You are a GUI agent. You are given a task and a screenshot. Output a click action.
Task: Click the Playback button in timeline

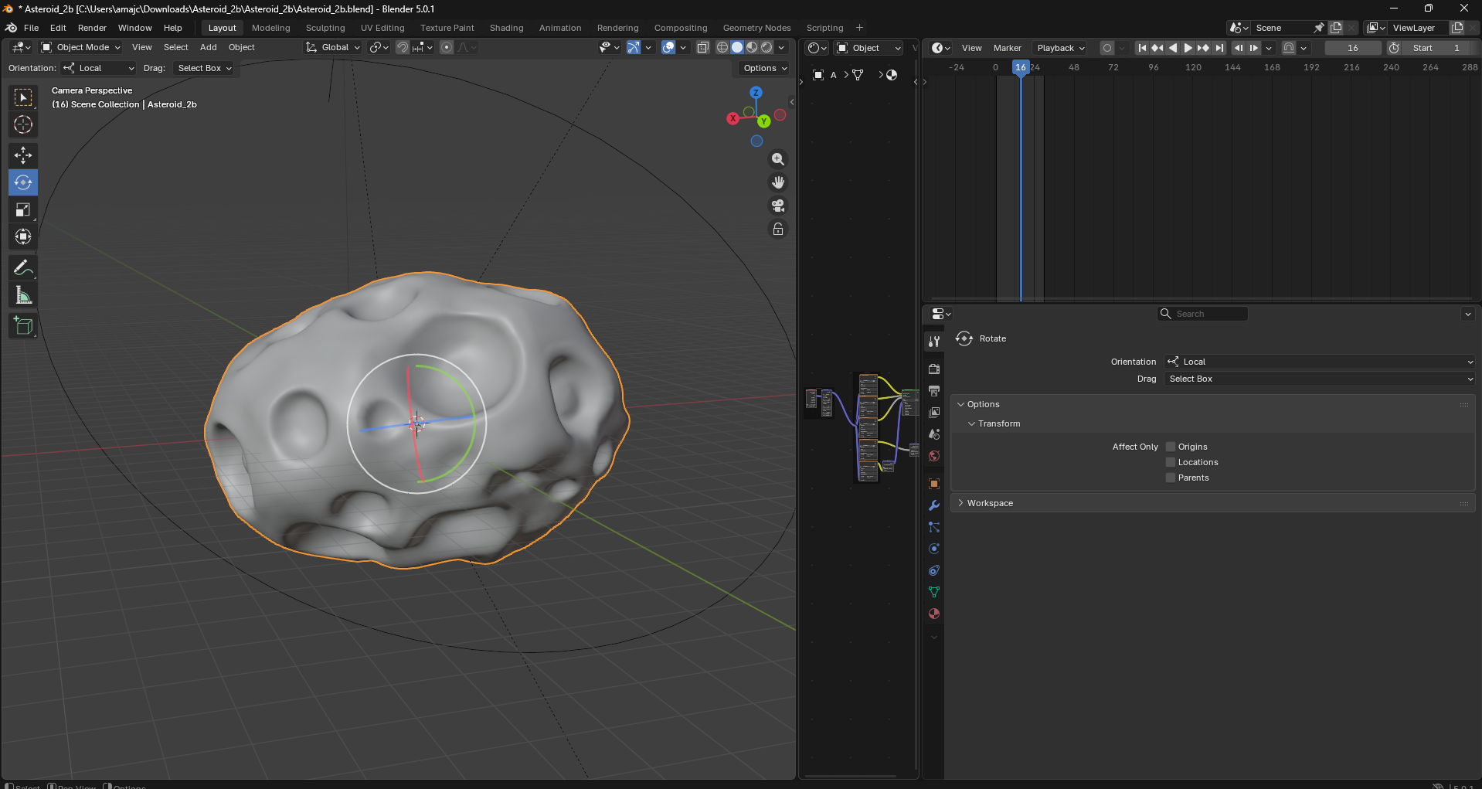click(x=1060, y=48)
